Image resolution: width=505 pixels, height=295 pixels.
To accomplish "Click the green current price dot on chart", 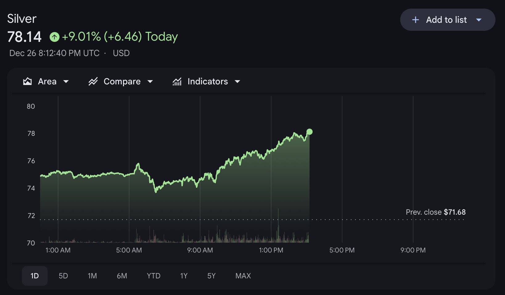I will tap(310, 132).
